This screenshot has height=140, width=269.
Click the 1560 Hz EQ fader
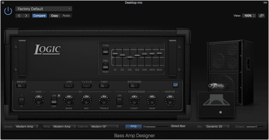click(145, 54)
